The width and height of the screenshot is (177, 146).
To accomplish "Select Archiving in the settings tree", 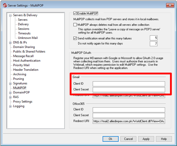I will 20,74.
